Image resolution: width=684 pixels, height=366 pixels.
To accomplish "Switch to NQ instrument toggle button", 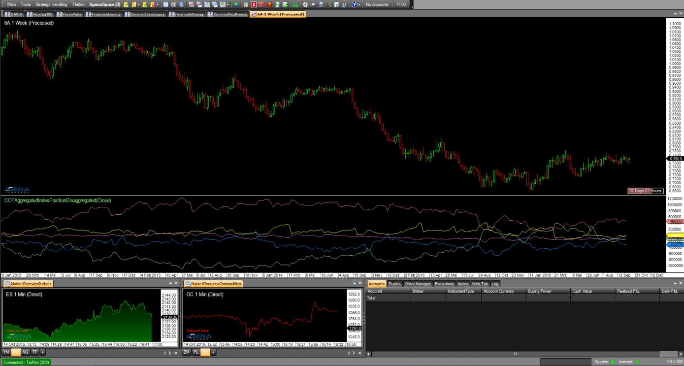I will [x=25, y=352].
